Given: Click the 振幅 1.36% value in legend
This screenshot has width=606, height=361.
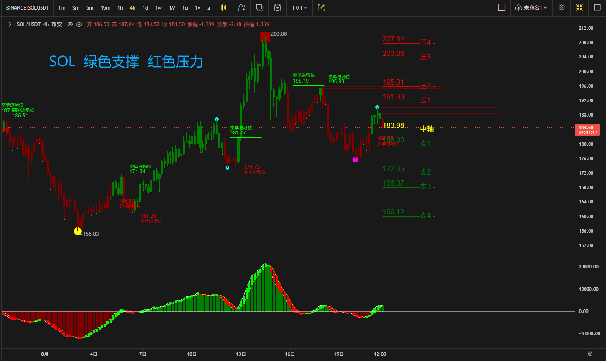Looking at the screenshot, I should (x=257, y=24).
